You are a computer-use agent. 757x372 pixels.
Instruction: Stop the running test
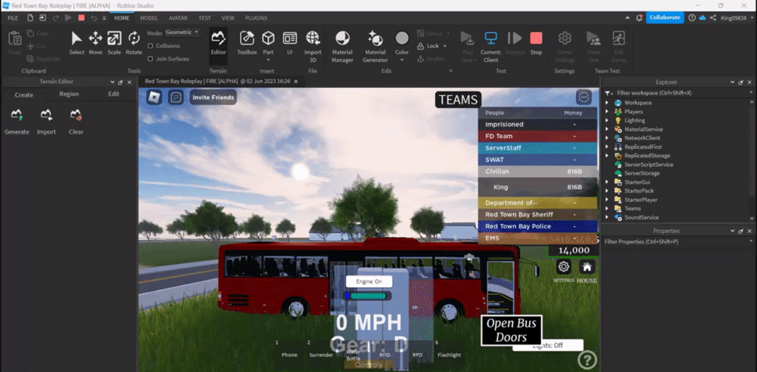click(536, 43)
